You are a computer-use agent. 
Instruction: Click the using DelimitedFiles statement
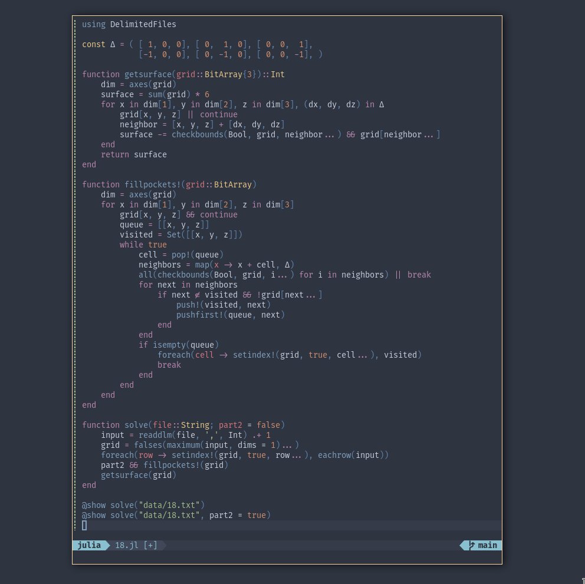[127, 24]
